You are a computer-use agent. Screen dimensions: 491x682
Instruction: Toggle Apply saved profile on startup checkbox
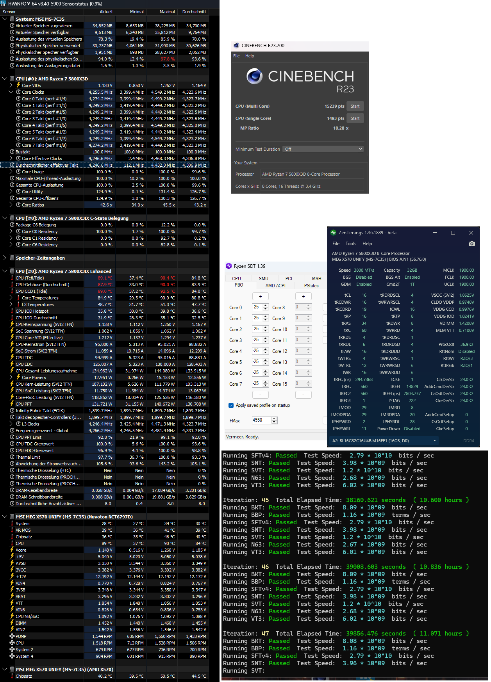click(x=231, y=405)
